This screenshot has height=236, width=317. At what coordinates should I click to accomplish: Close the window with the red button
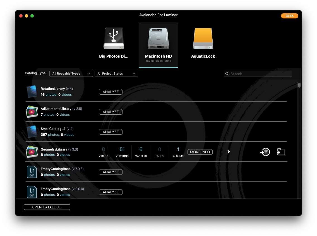[21, 16]
